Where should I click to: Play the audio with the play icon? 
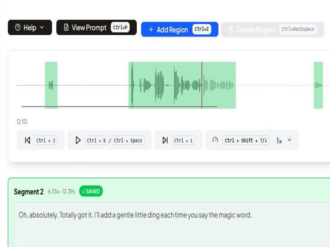point(78,140)
